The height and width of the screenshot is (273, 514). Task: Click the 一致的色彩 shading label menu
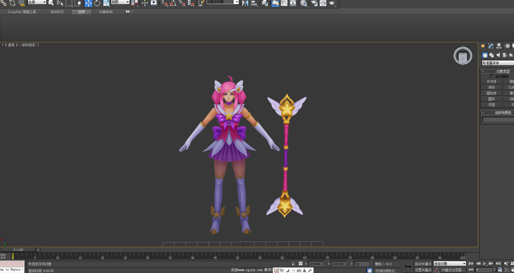(x=27, y=45)
